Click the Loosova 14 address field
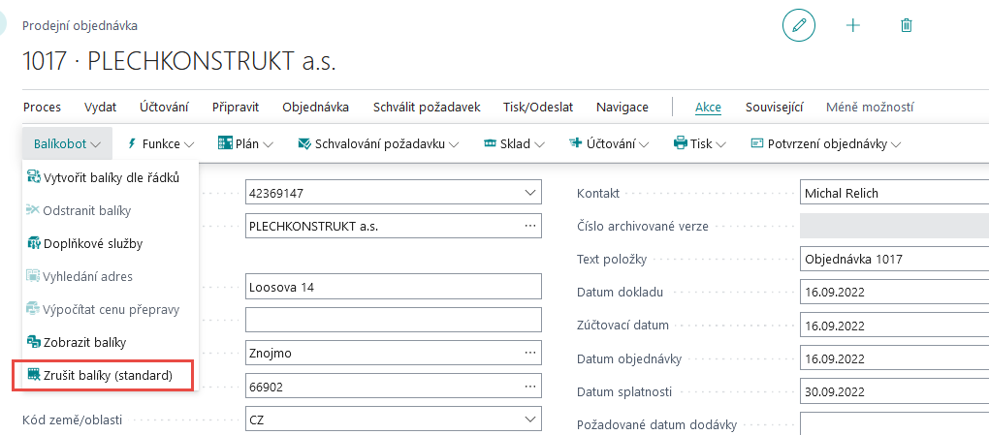 pyautogui.click(x=394, y=287)
